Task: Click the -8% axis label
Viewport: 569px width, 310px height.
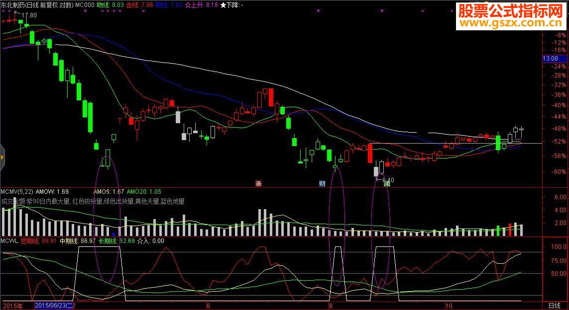Action: pyautogui.click(x=560, y=35)
